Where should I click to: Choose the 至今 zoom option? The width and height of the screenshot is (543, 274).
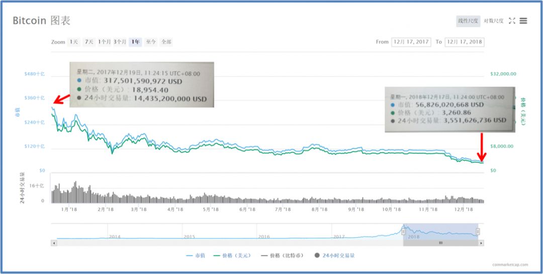(x=151, y=42)
